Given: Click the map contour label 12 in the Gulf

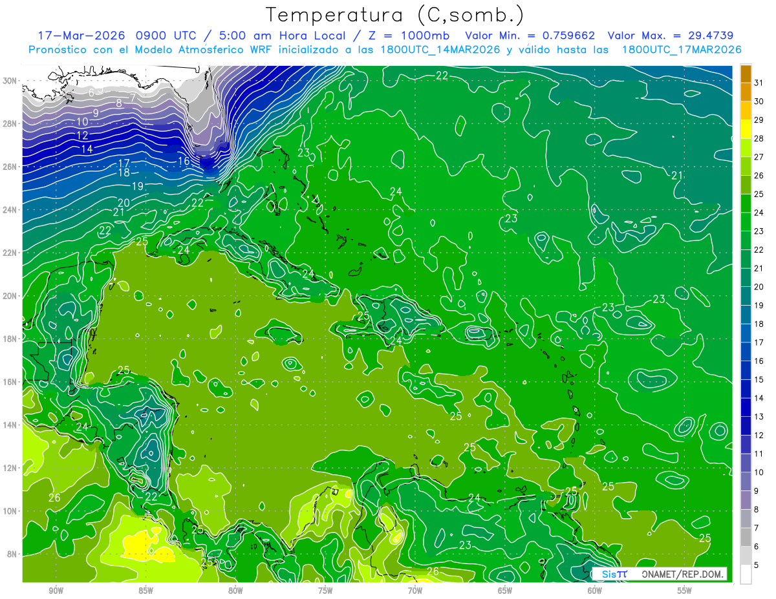Looking at the screenshot, I should tap(82, 136).
